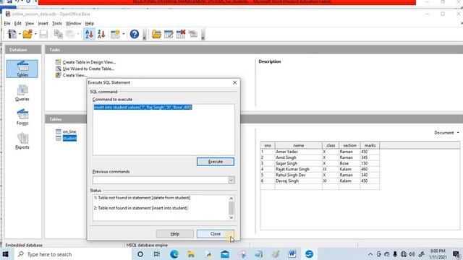Open the Edit menu
This screenshot has width=463, height=260.
point(17,23)
